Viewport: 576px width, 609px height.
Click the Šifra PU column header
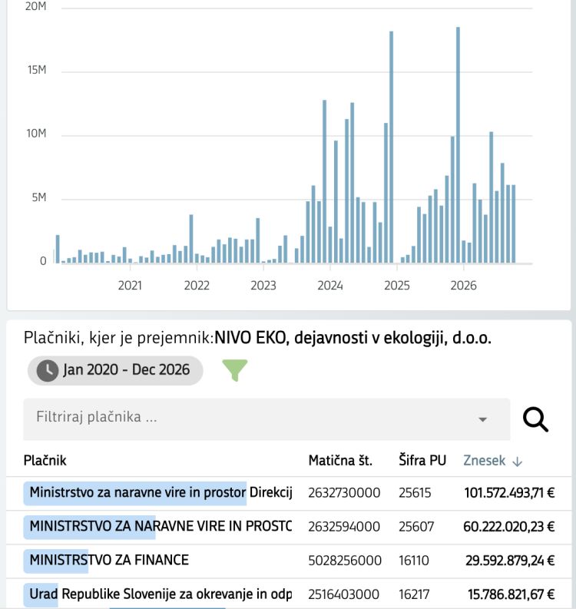tap(422, 461)
